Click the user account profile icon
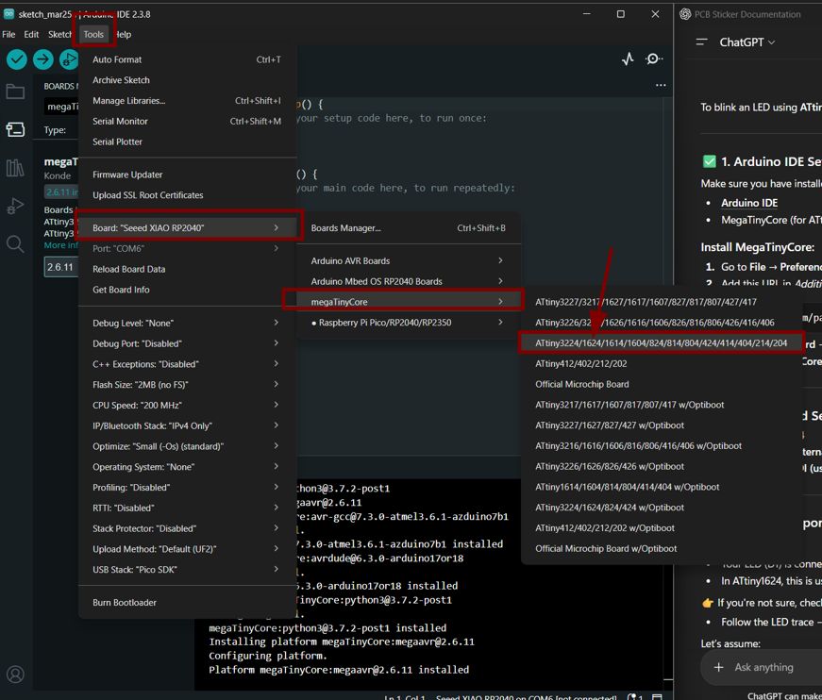 click(15, 674)
